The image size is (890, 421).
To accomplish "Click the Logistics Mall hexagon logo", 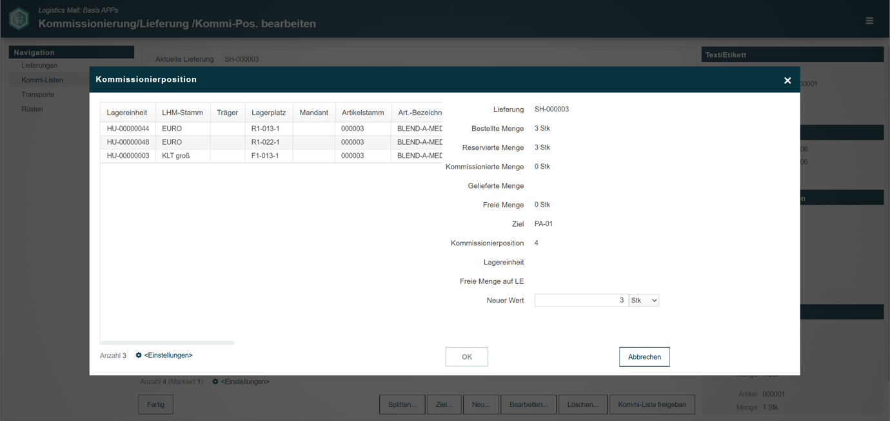I will (x=19, y=18).
